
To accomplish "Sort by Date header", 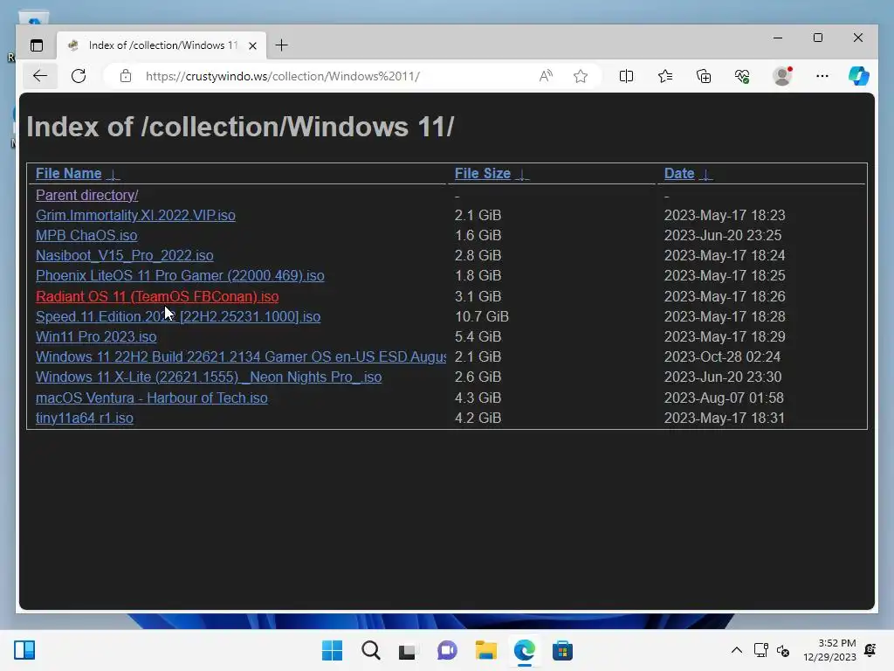I will tap(679, 174).
